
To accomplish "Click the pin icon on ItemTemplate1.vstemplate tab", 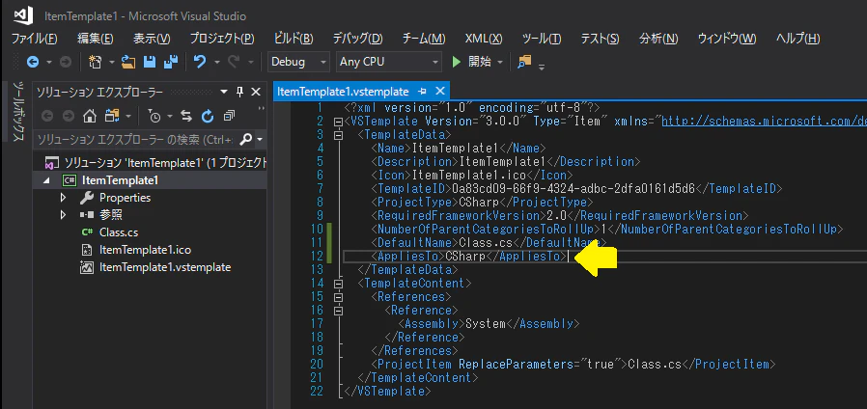I will pyautogui.click(x=423, y=92).
